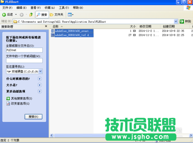Click the folder icon in address bar
This screenshot has height=143, width=193.
pyautogui.click(x=15, y=22)
